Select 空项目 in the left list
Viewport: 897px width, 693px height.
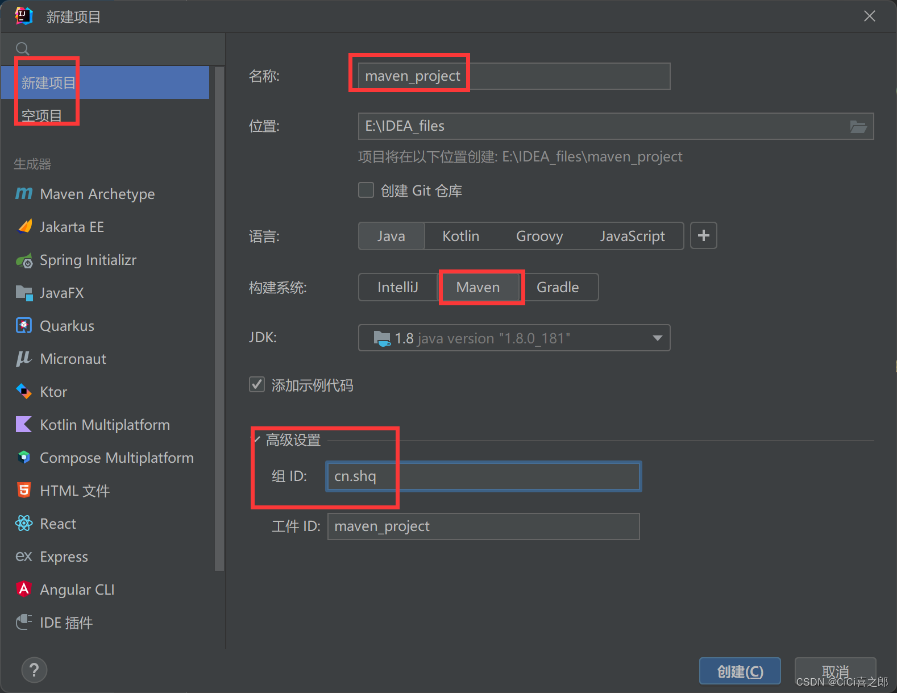point(105,116)
